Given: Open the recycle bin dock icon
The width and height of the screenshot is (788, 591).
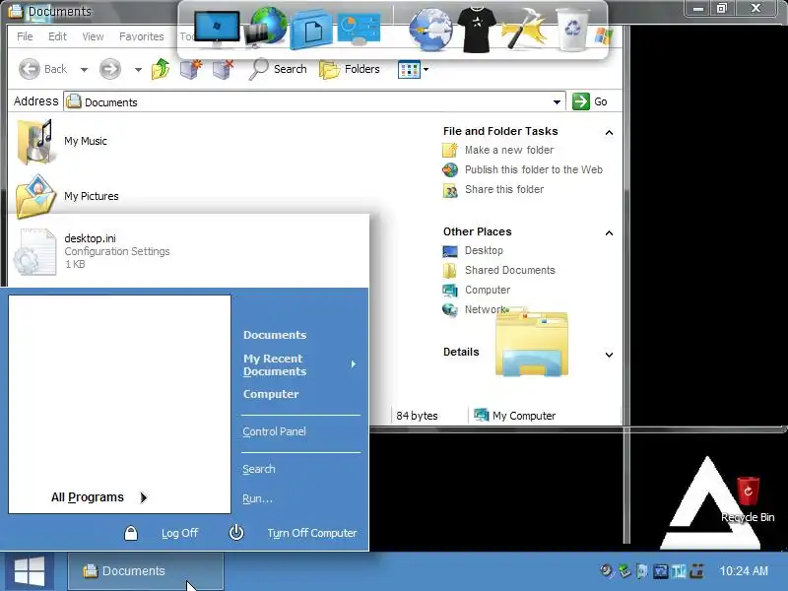Looking at the screenshot, I should (572, 30).
